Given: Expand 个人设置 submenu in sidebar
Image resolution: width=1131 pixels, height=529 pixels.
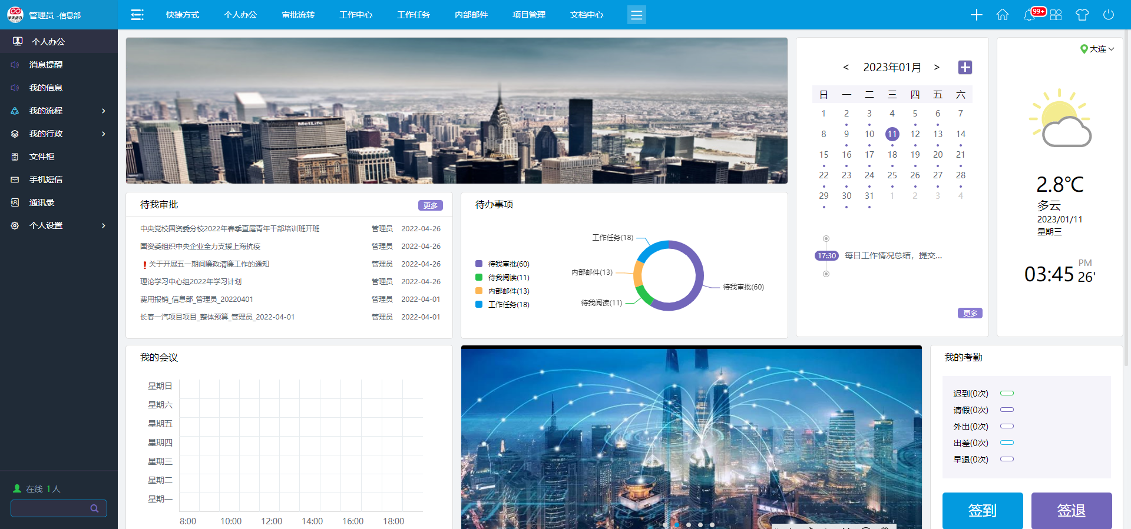Looking at the screenshot, I should click(x=59, y=225).
